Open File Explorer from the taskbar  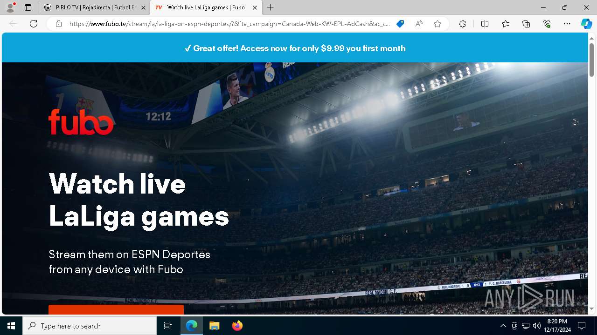pyautogui.click(x=214, y=326)
